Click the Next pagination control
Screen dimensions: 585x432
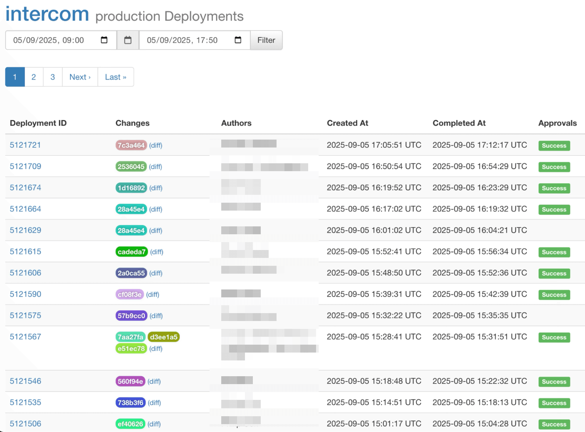80,77
